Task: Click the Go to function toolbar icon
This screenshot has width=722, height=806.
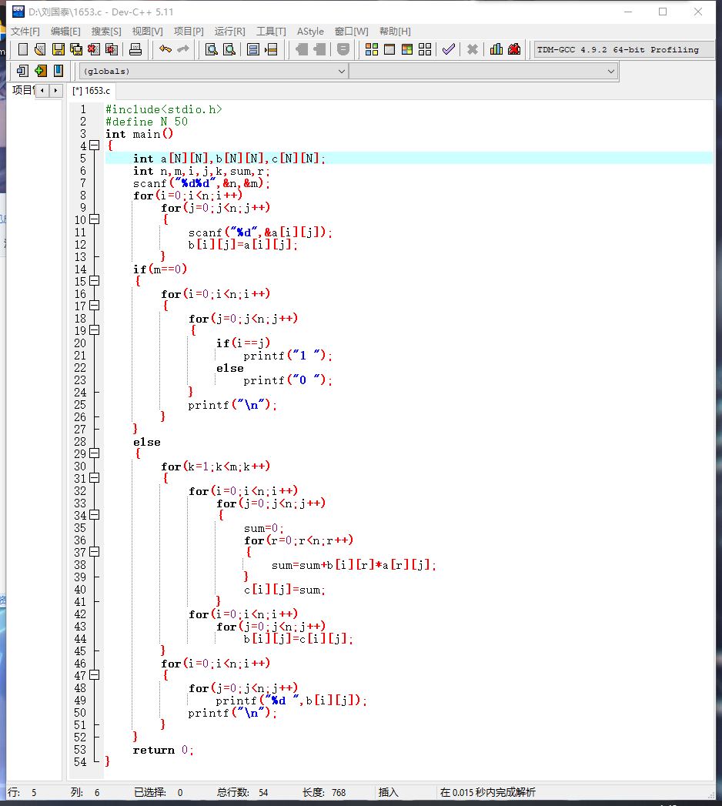Action: 252,49
